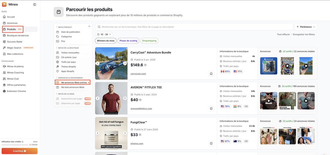Open the Pertinence sort dropdown
This screenshot has width=330, height=155.
(306, 27)
